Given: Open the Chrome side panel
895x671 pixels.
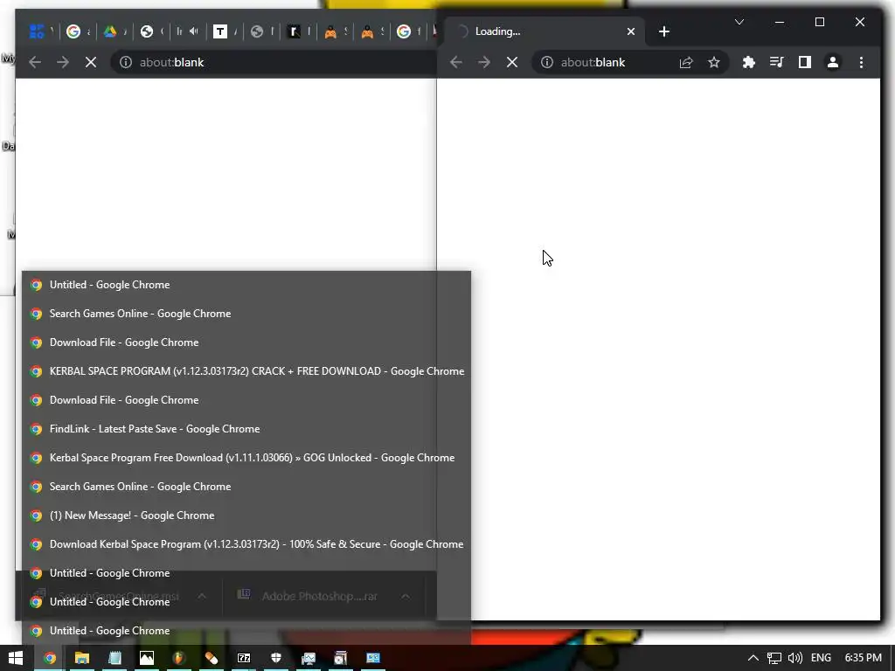Looking at the screenshot, I should pyautogui.click(x=805, y=62).
